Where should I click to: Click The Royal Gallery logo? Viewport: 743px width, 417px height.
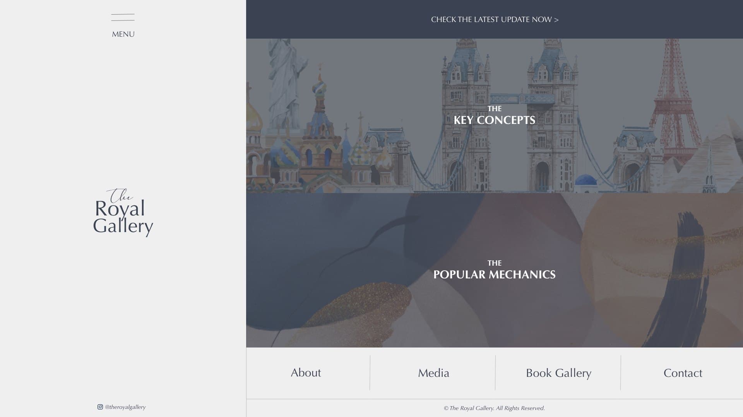click(x=123, y=212)
